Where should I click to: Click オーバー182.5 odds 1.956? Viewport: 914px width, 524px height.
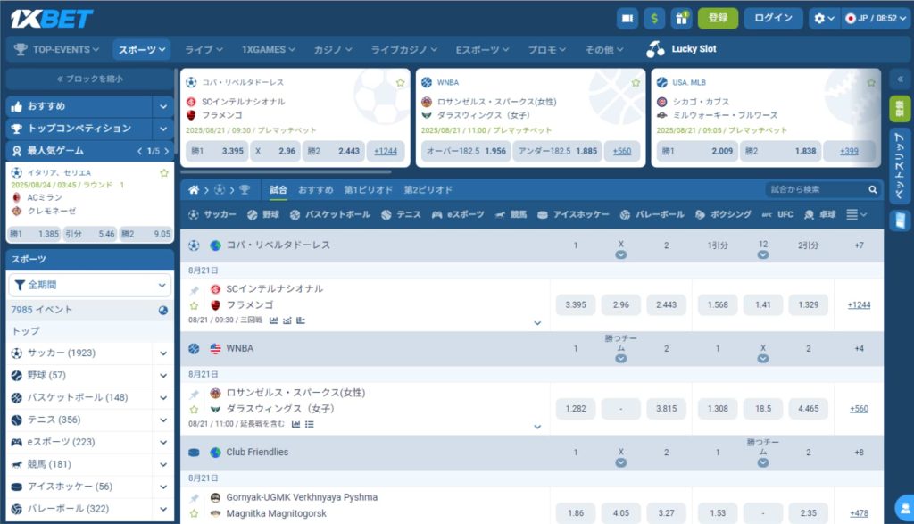tap(466, 151)
